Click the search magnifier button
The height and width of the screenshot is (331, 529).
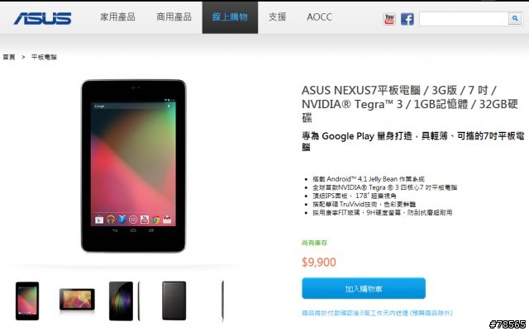(x=515, y=18)
